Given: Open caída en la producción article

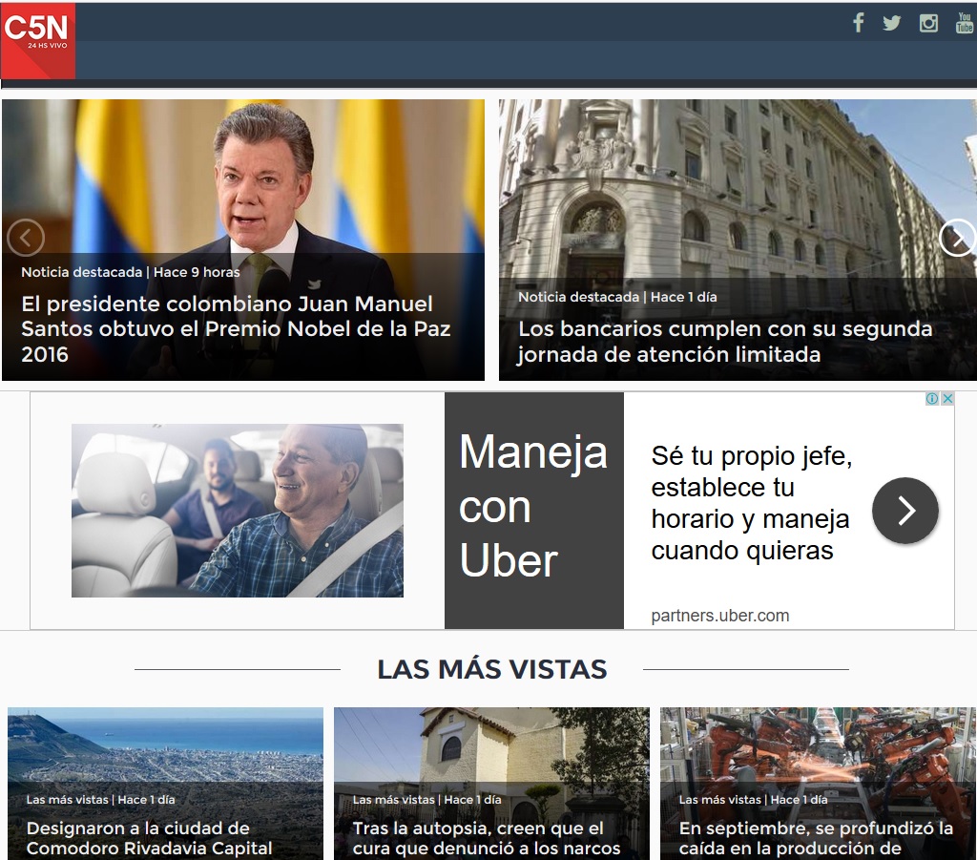Looking at the screenshot, I should click(x=816, y=838).
